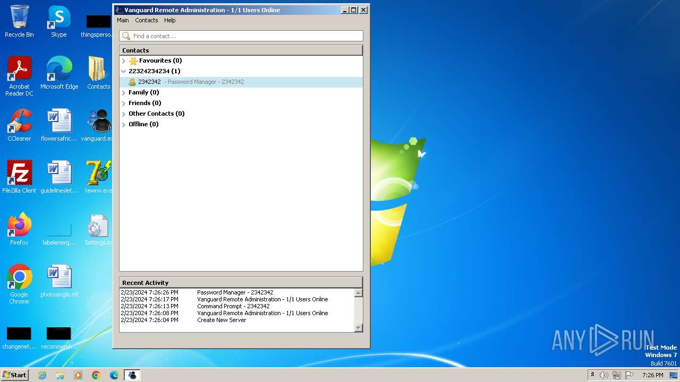Open Edge from the taskbar
This screenshot has height=382, width=680.
(114, 375)
